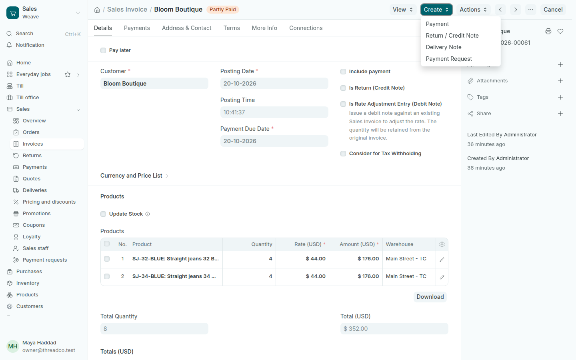Click the Customer field Bloom Boutique
The width and height of the screenshot is (576, 360).
pos(154,84)
